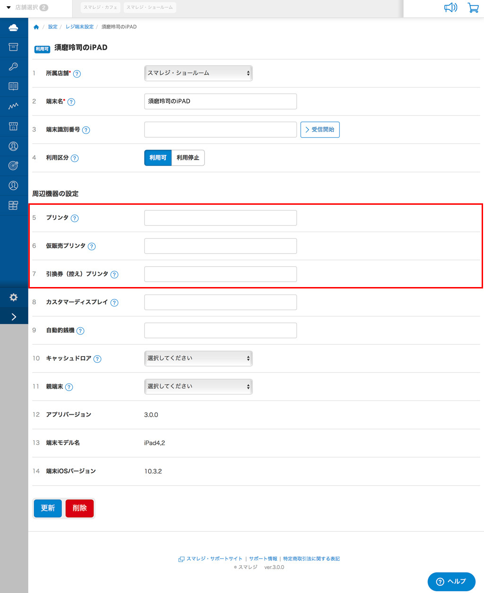This screenshot has height=593, width=484.
Task: Set 利用区分 to 利用停止
Action: click(188, 158)
